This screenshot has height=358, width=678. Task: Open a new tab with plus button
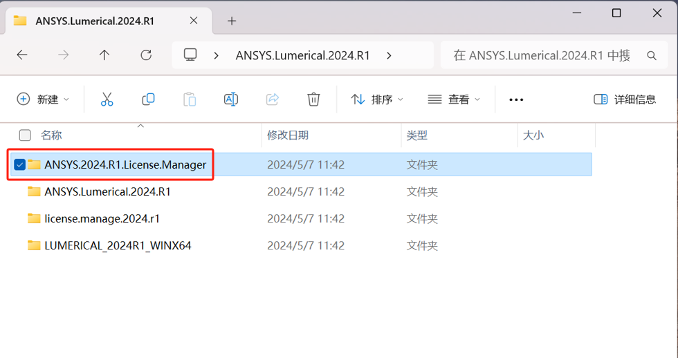[232, 21]
